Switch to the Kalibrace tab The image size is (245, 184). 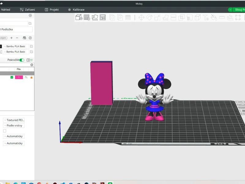pyautogui.click(x=76, y=10)
